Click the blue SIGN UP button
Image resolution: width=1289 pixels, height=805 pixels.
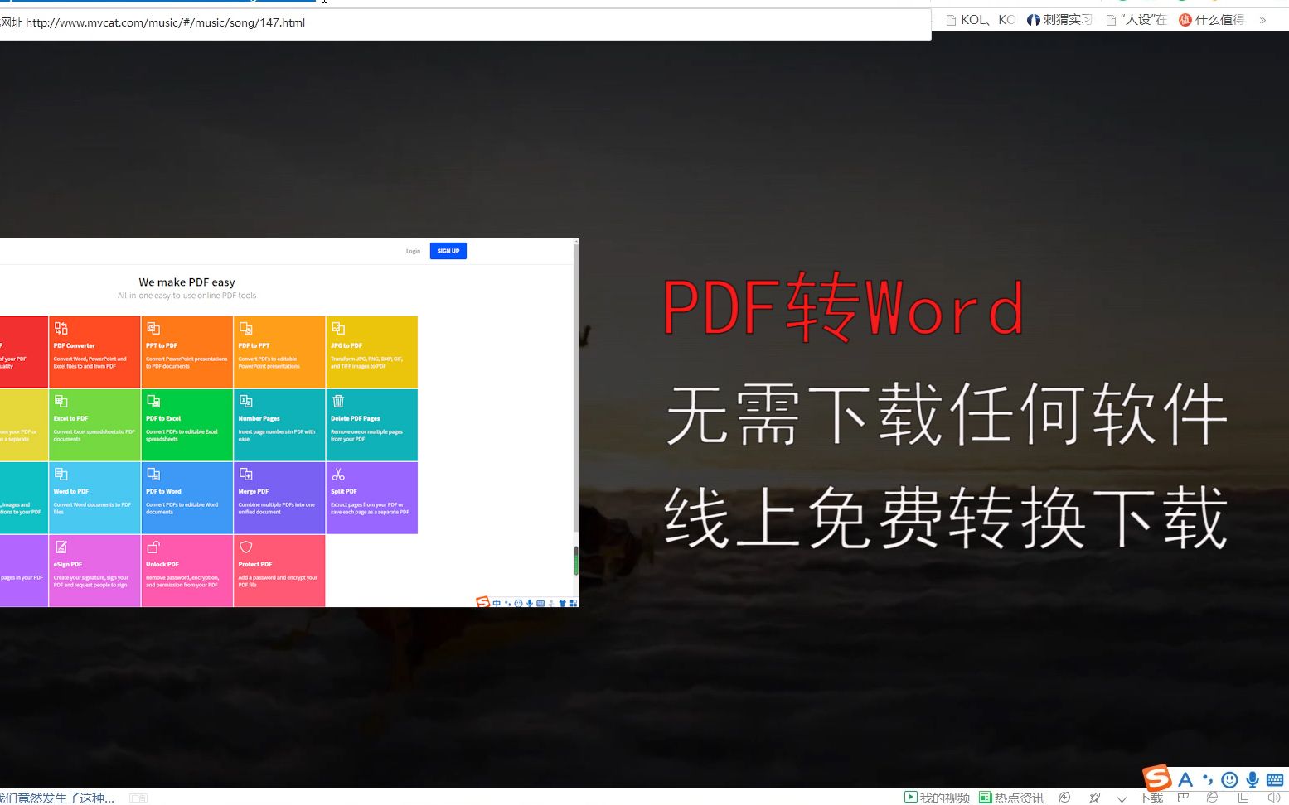448,251
